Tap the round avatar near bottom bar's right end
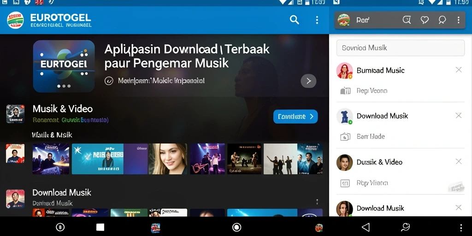This screenshot has width=472, height=236. tap(319, 228)
